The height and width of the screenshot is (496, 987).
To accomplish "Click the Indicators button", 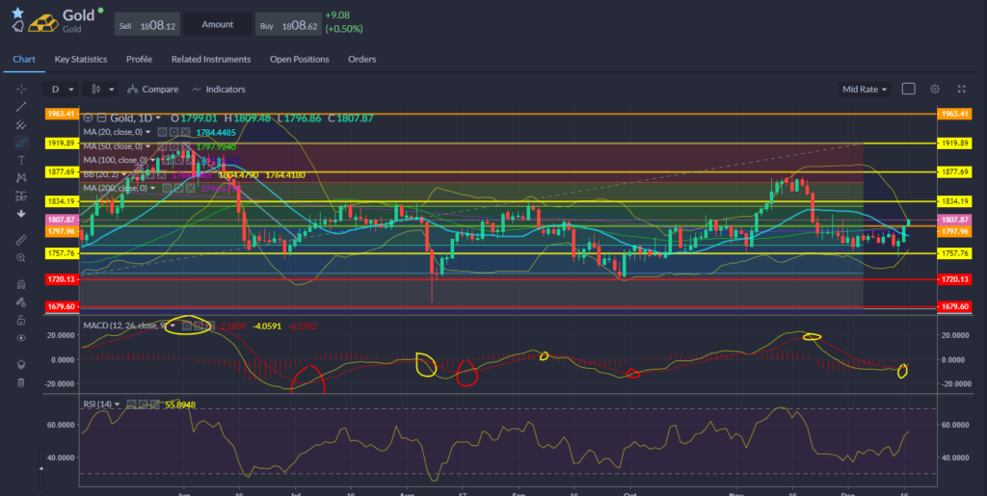I will pyautogui.click(x=219, y=90).
